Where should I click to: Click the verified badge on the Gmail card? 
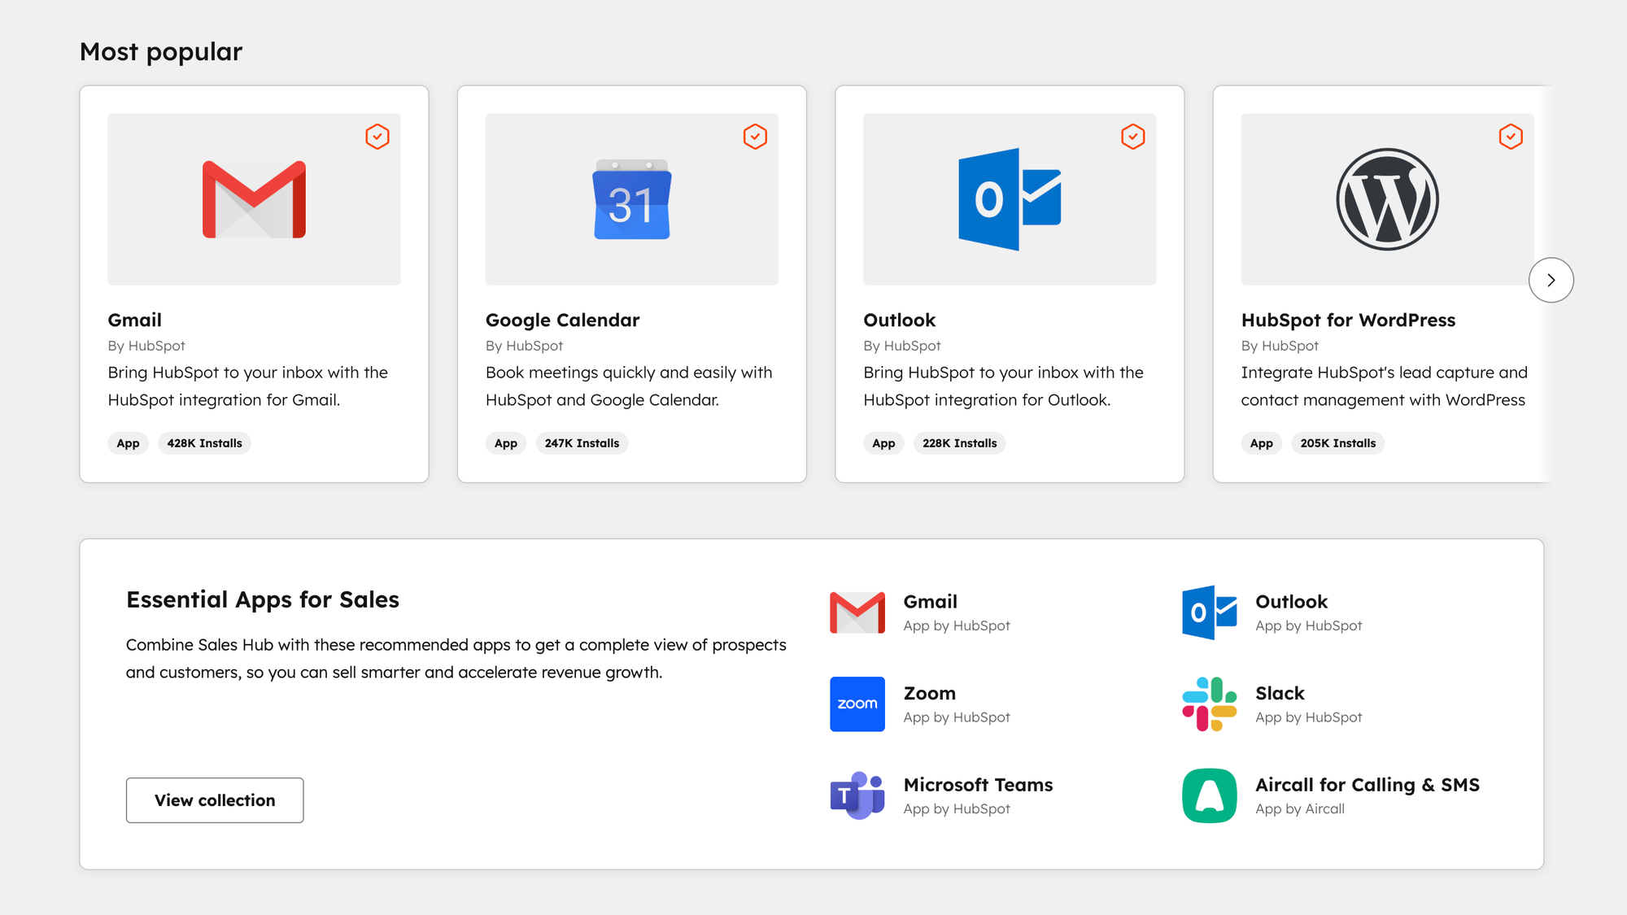pyautogui.click(x=377, y=137)
